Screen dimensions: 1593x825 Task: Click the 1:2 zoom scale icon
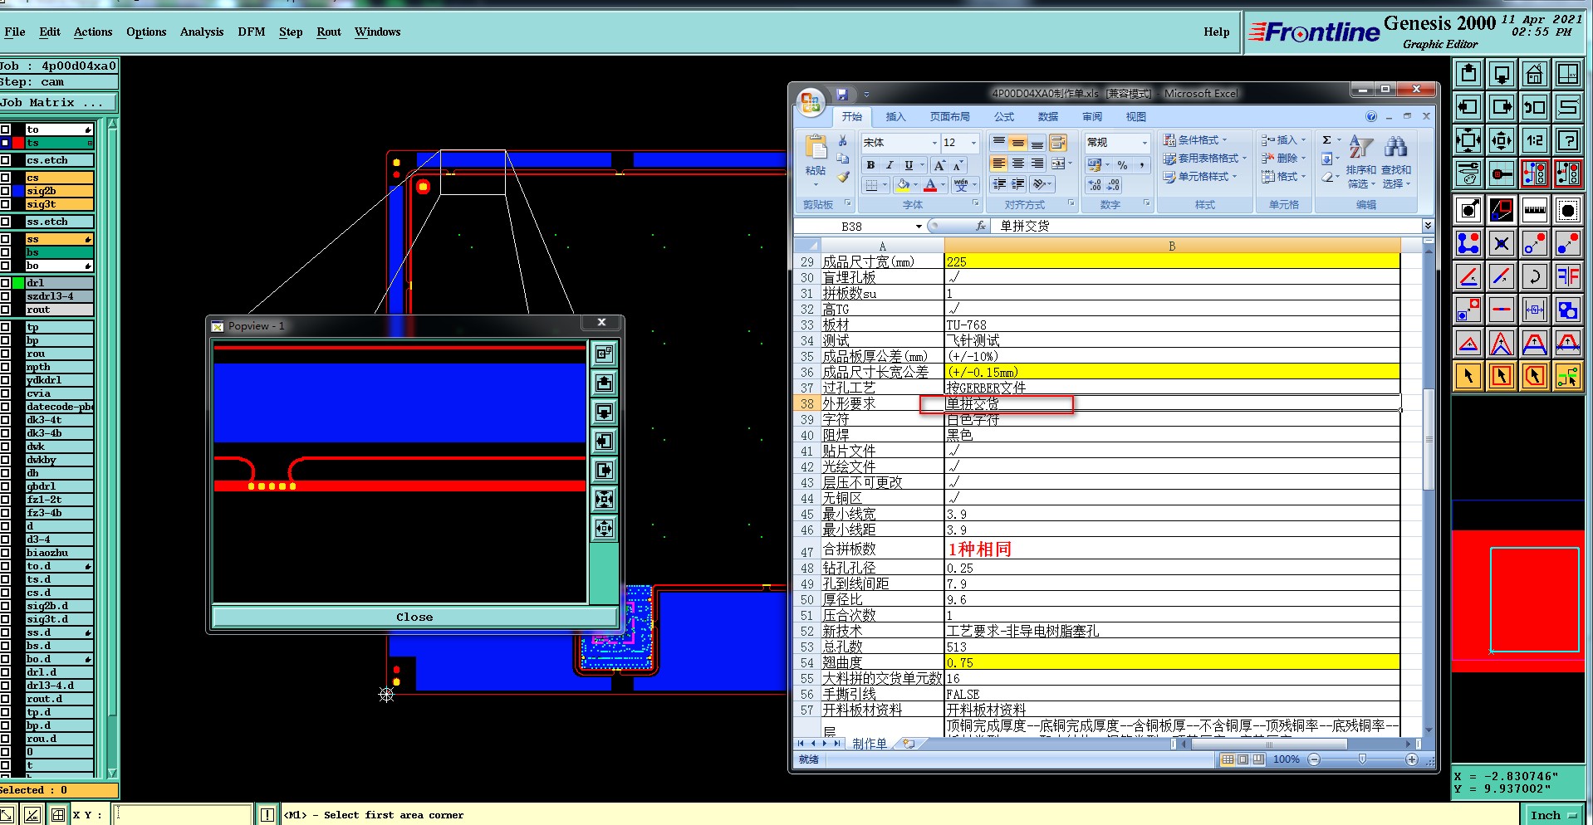[1534, 140]
